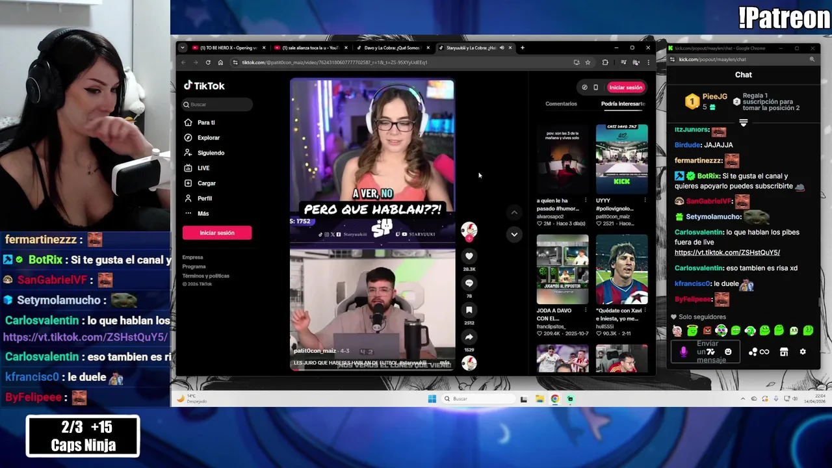Show hidden system tray icons

click(743, 398)
